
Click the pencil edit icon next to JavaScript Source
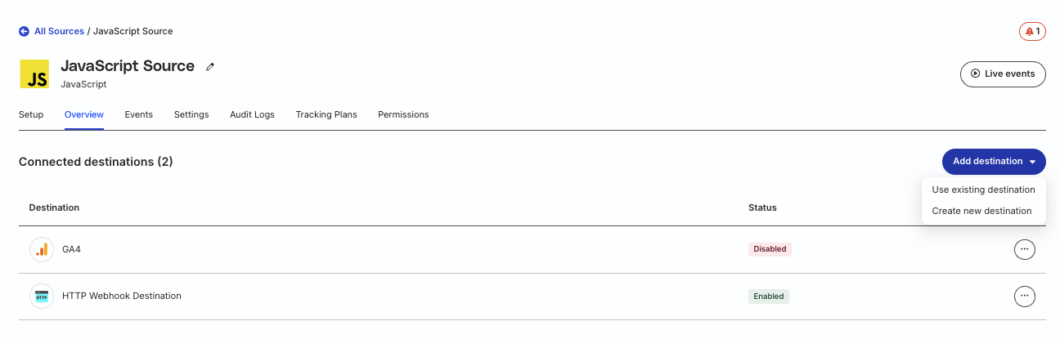pyautogui.click(x=210, y=67)
